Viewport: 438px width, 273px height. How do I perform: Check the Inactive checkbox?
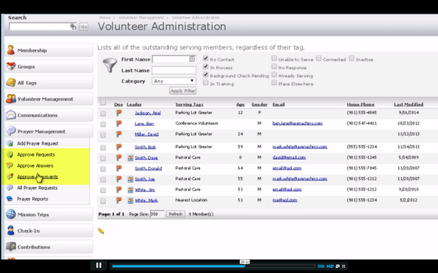352,58
